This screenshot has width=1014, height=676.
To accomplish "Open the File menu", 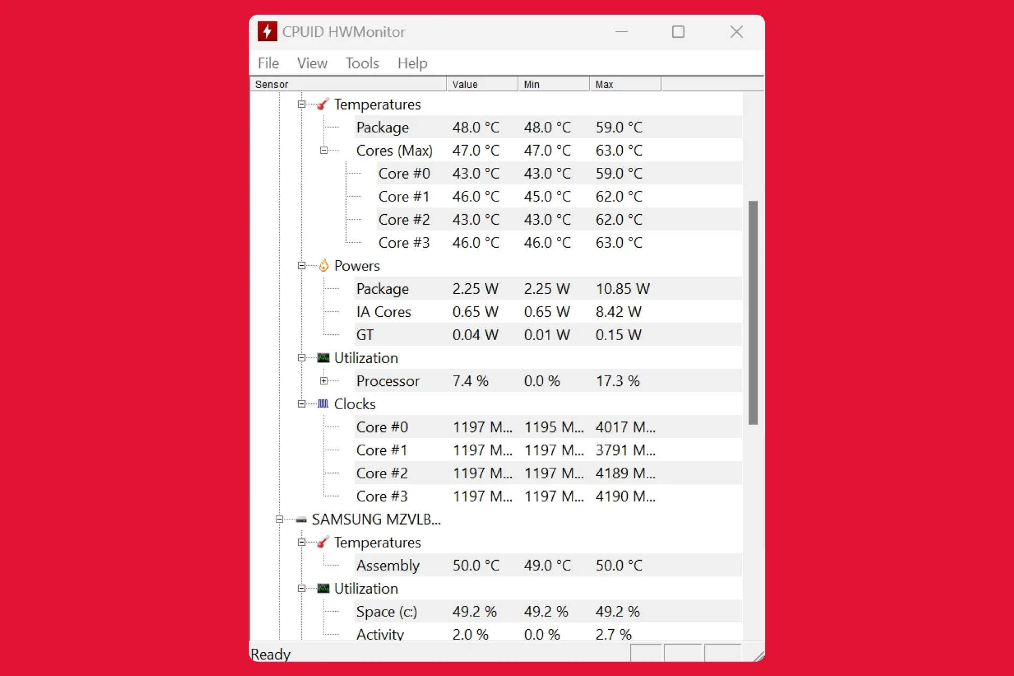I will coord(268,63).
